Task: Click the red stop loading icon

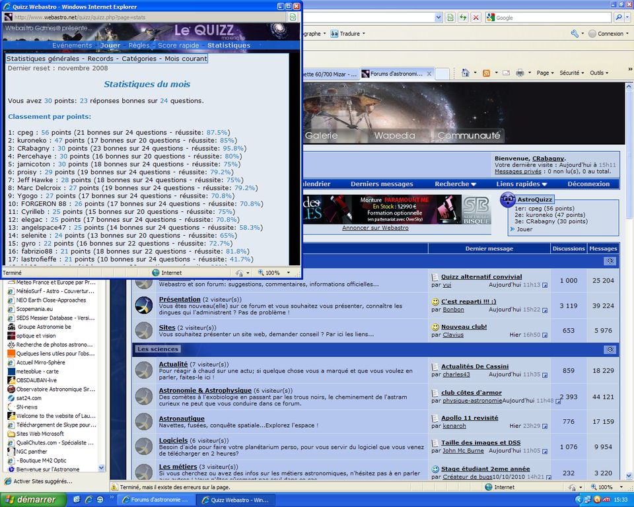Action: pyautogui.click(x=476, y=17)
